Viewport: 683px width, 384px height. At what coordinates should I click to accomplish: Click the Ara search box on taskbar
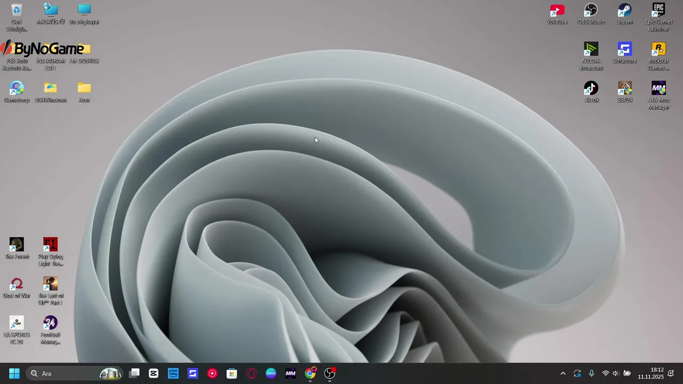point(75,373)
